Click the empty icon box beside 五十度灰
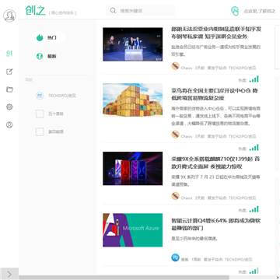The width and height of the screenshot is (280, 280). pos(40,114)
